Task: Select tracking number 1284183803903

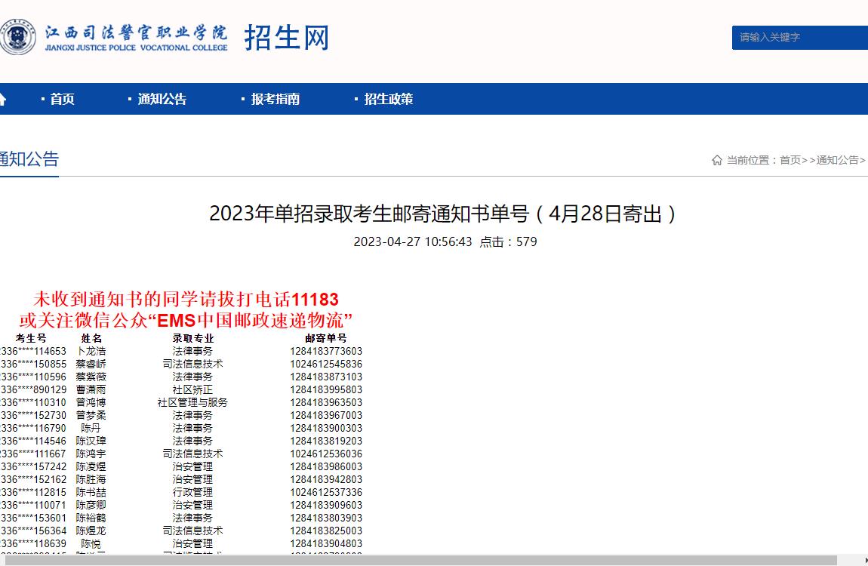Action: pyautogui.click(x=326, y=518)
